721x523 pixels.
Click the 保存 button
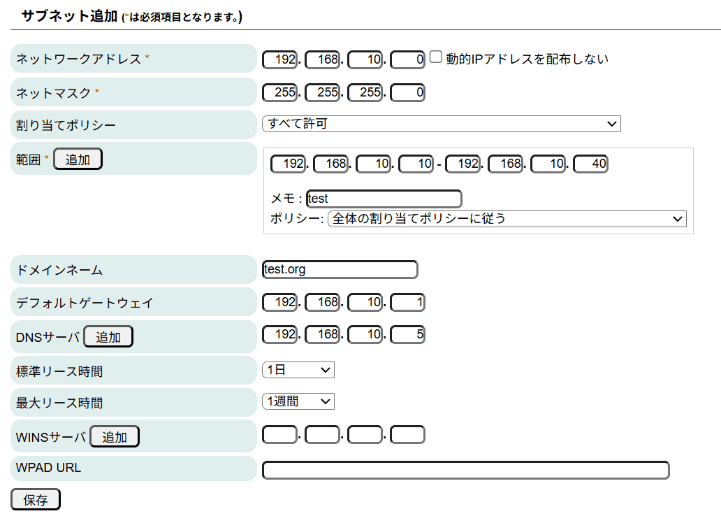[36, 500]
